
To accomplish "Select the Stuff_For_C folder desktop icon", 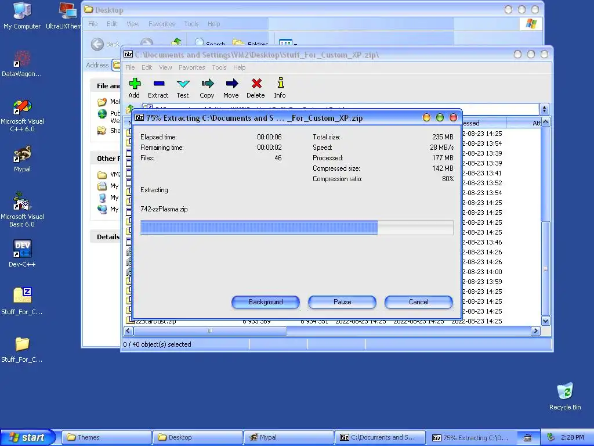I will [22, 350].
